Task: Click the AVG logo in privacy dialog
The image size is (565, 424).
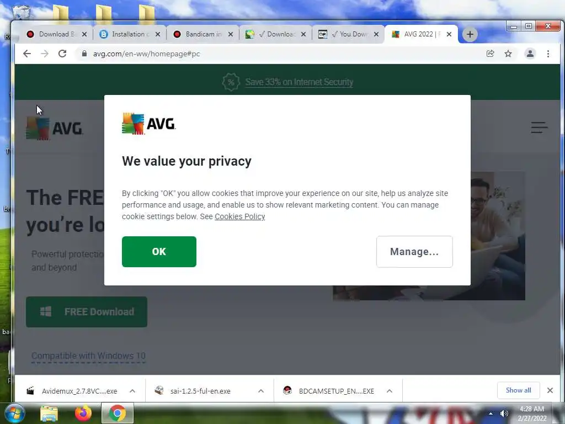Action: (x=148, y=124)
